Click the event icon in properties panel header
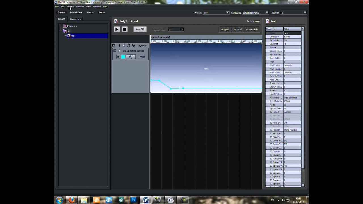 tap(268, 21)
